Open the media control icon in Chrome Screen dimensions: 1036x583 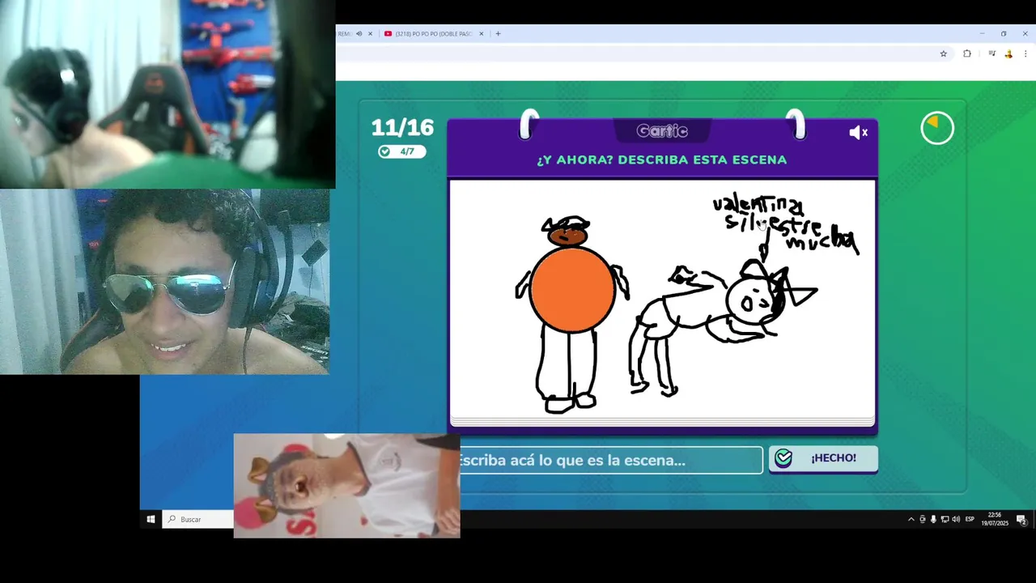click(991, 53)
